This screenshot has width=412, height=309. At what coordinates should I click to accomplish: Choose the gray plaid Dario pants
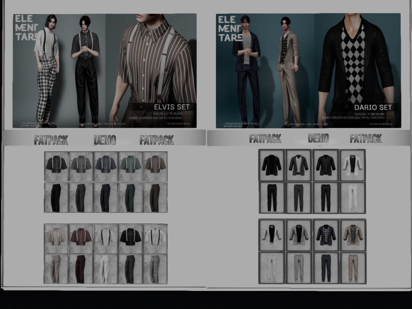tap(299, 268)
